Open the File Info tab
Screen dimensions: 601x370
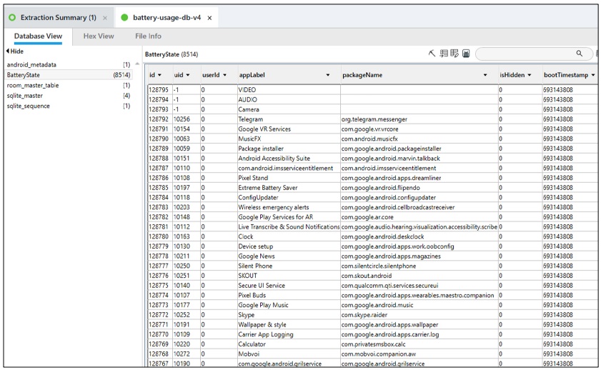(148, 36)
